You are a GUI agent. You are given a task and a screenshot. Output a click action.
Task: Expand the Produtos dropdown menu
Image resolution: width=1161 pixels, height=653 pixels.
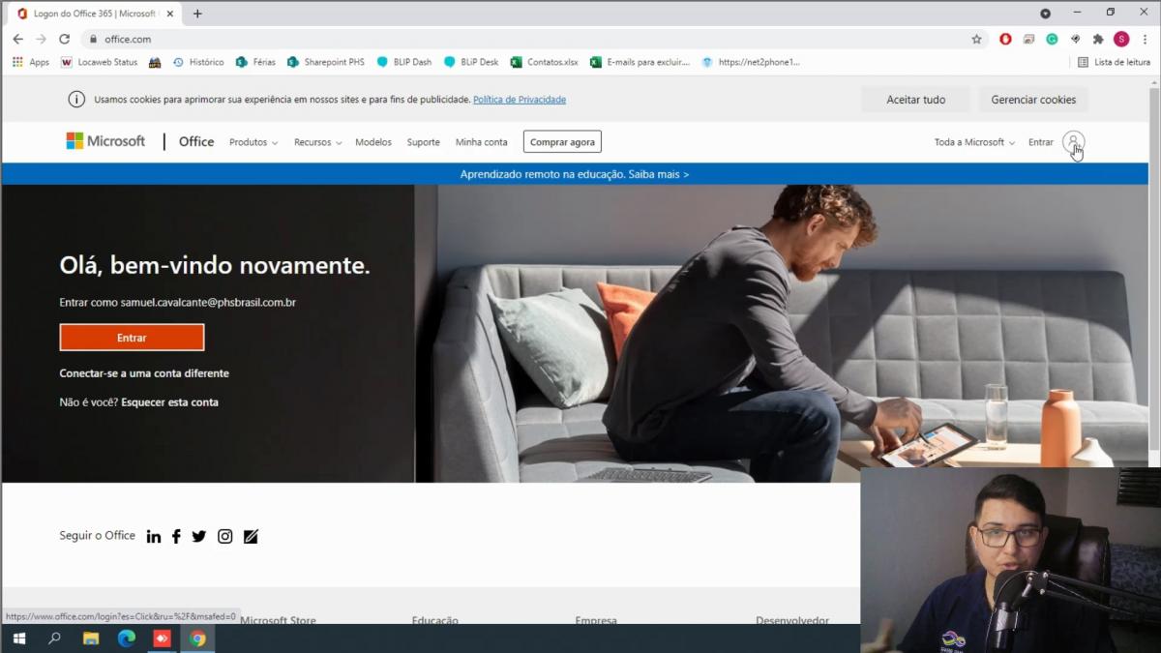(253, 142)
